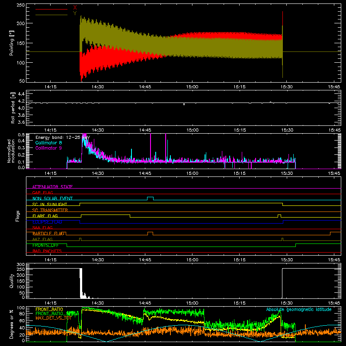Select the cyan 'Collimator 8' legend entry
This screenshot has width=346, height=346.
point(48,143)
